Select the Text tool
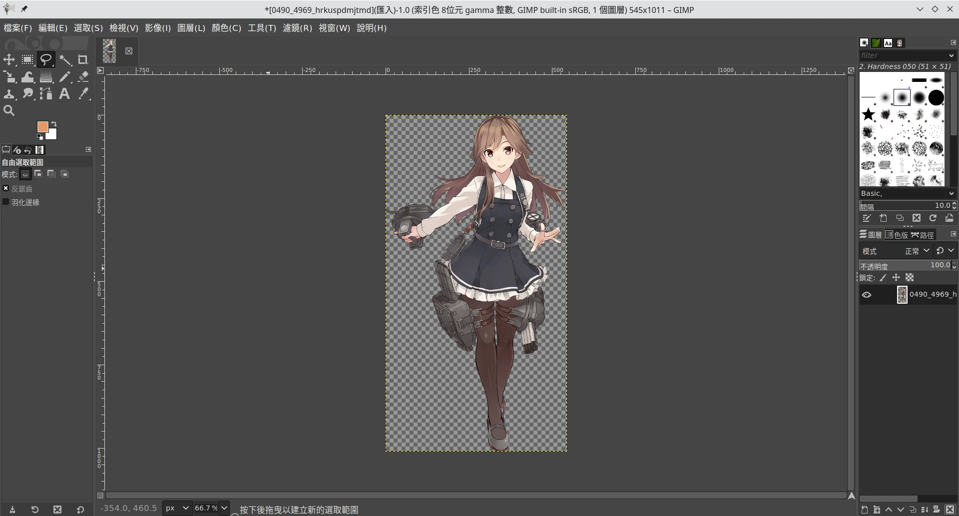The image size is (959, 516). click(64, 94)
